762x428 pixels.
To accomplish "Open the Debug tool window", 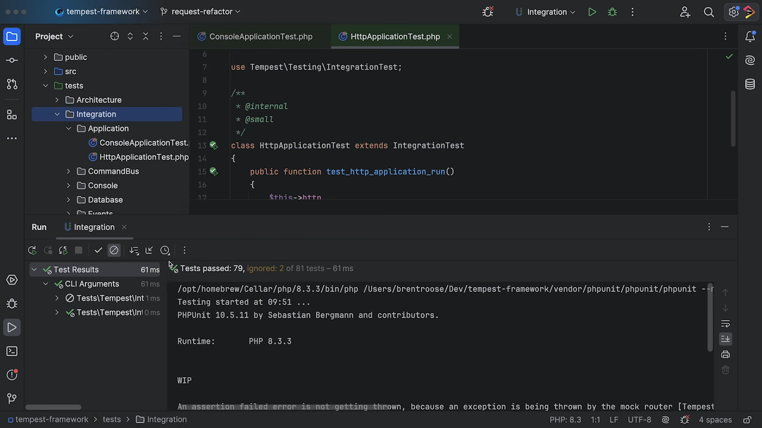I will click(x=12, y=304).
